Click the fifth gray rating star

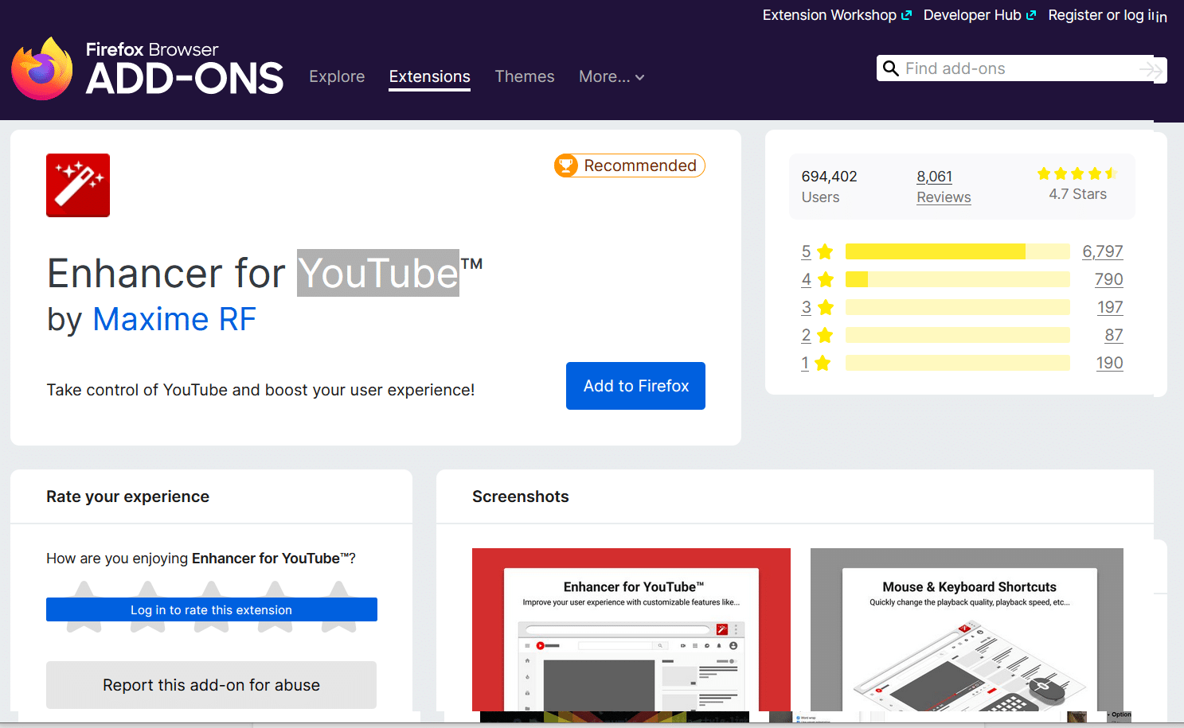[338, 606]
